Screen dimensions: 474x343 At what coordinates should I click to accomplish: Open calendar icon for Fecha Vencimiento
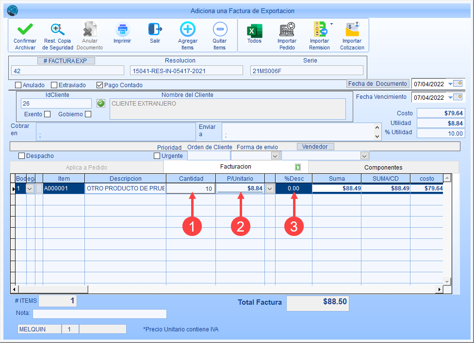(x=458, y=97)
